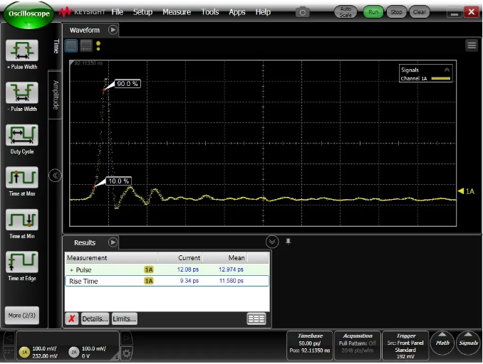Collapse the left measurement sidebar

click(55, 176)
